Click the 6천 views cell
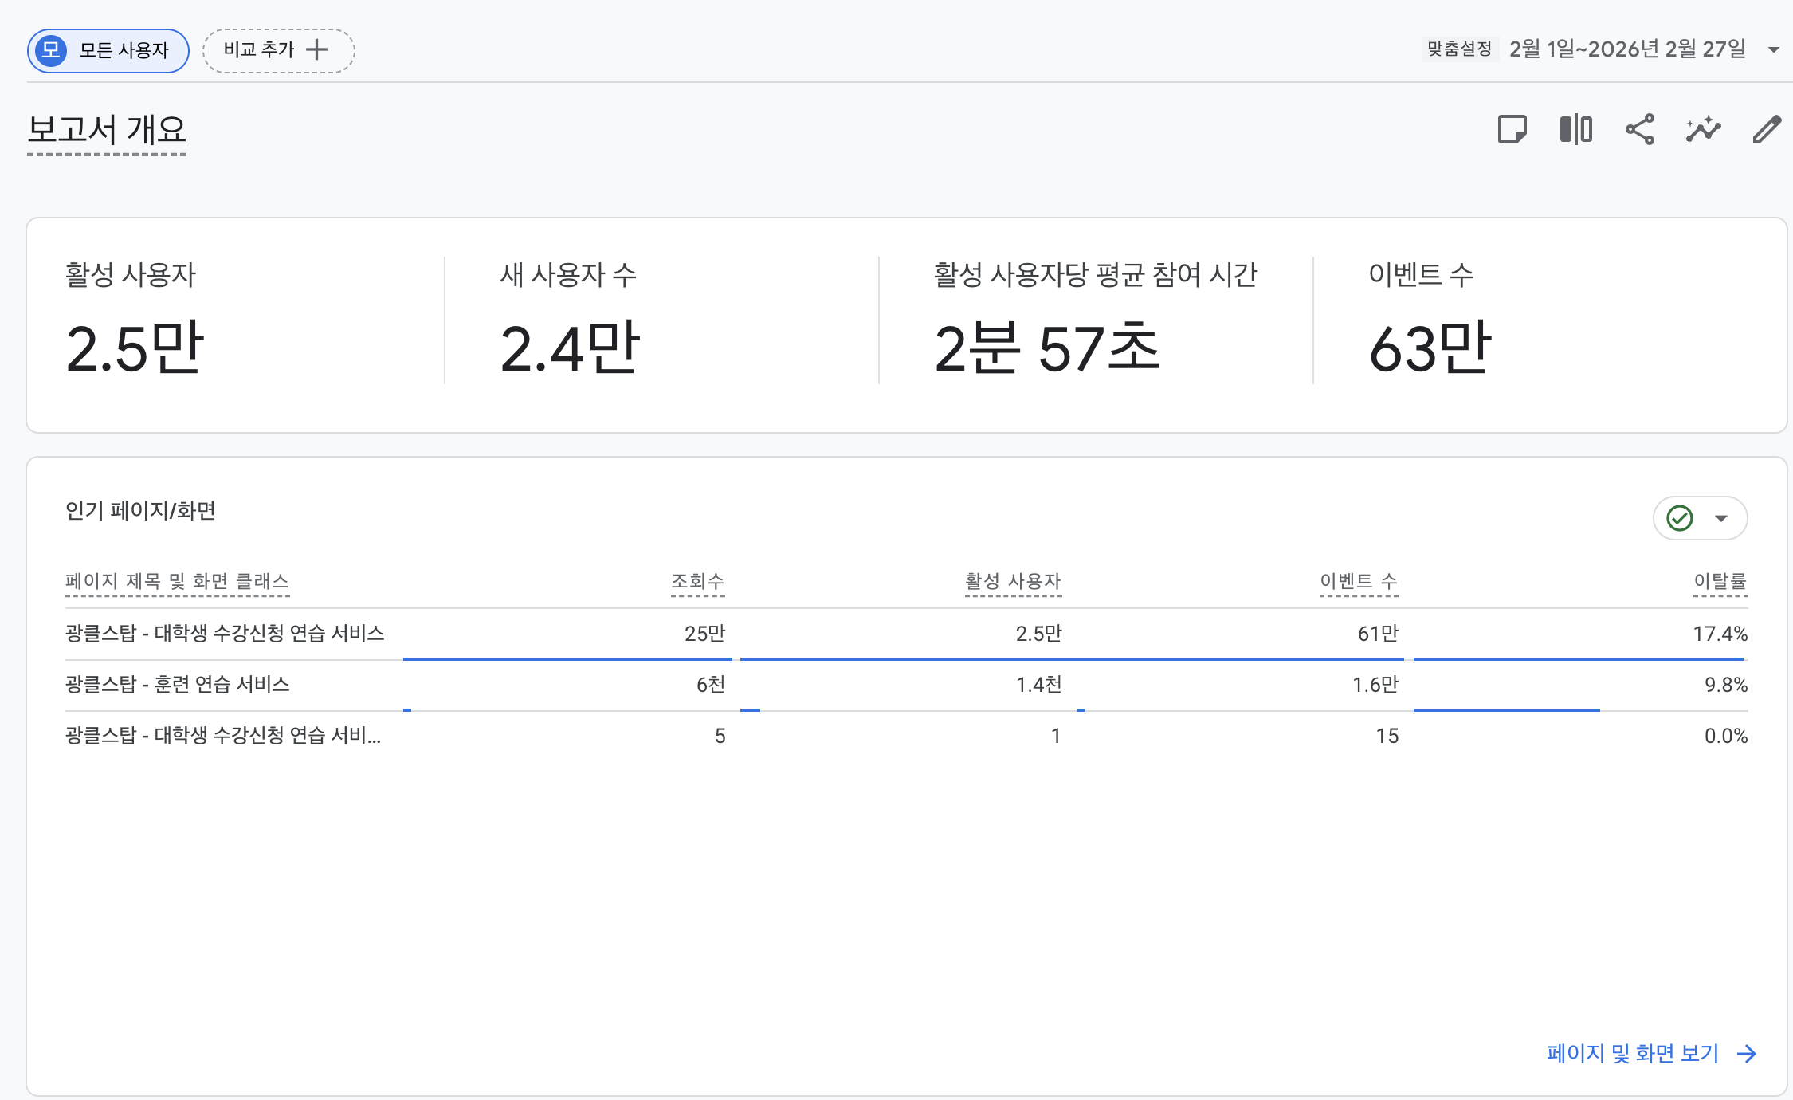The height and width of the screenshot is (1100, 1793). [710, 685]
